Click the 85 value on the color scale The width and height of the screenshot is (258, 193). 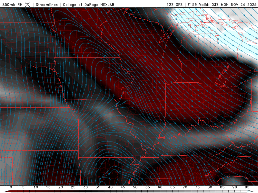[222, 187]
